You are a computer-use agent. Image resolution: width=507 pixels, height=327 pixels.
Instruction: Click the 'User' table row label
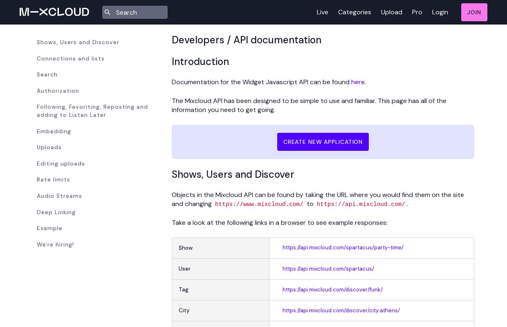point(184,269)
